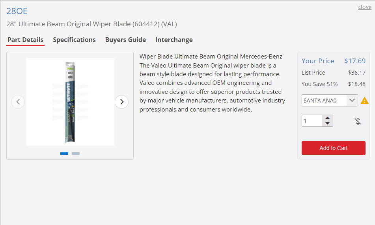
Task: Show the previous product image
Action: click(18, 102)
